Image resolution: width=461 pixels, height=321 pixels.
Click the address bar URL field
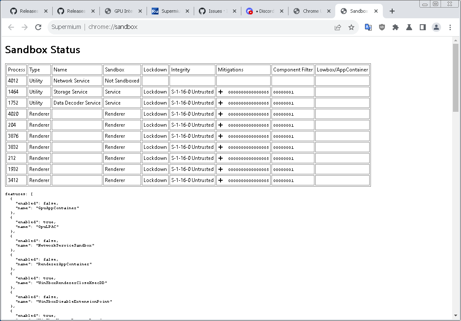pyautogui.click(x=191, y=27)
